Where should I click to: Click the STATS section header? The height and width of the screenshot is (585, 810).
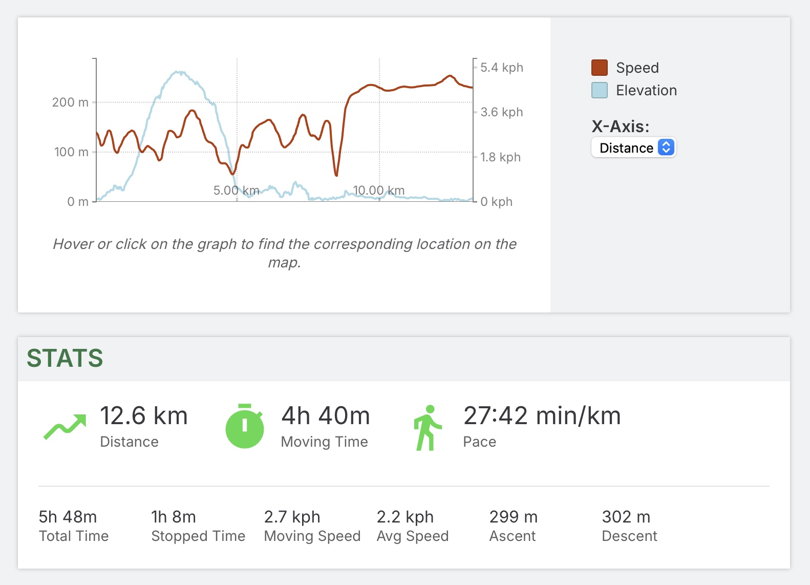(x=65, y=358)
